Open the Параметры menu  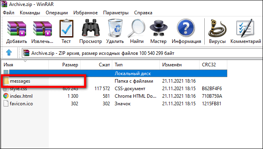point(116,13)
